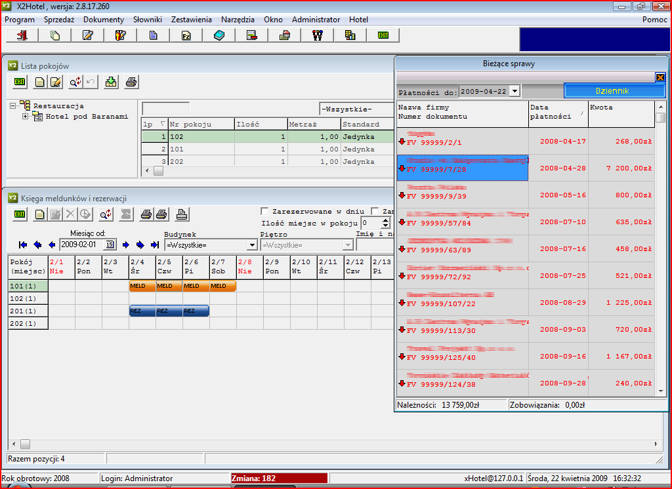Screen dimensions: 672x489
Task: Click search refresh icon in Księga meldunków toolbar
Action: (106, 214)
